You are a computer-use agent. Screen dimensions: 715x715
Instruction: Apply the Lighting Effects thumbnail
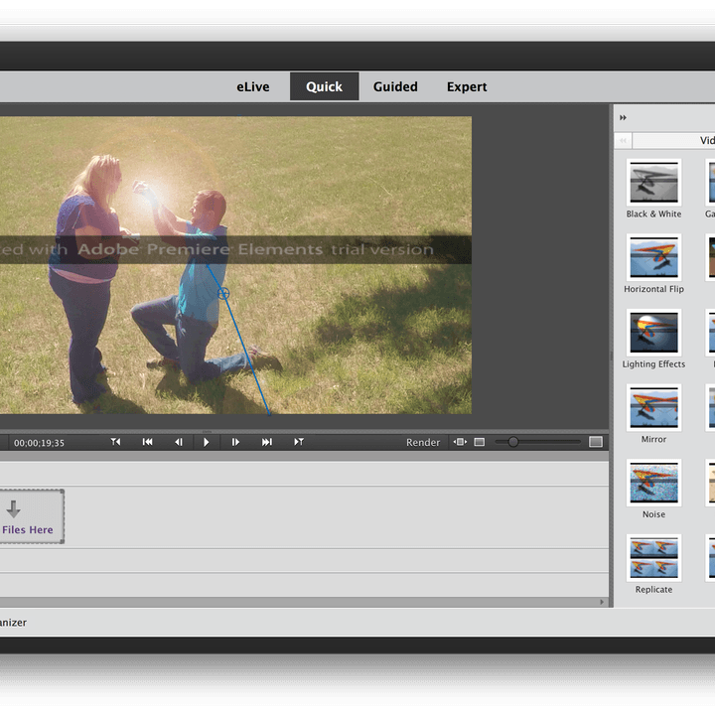coord(653,333)
